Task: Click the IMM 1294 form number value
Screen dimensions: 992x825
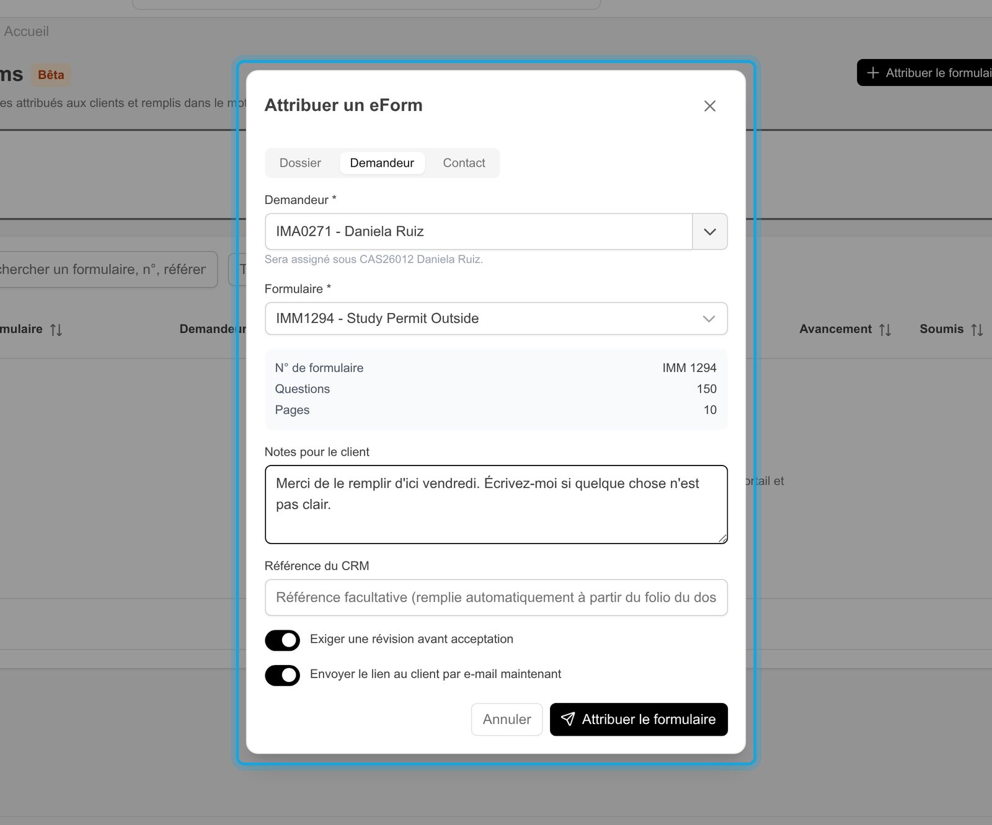Action: coord(689,368)
